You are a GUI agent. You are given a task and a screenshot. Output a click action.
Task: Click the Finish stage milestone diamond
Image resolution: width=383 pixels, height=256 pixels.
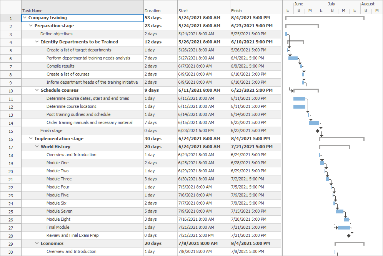(x=317, y=130)
